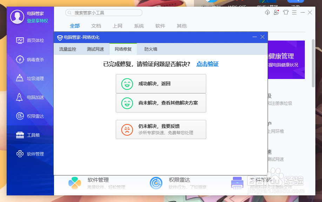Close the 网络优化 dialog

point(262,37)
